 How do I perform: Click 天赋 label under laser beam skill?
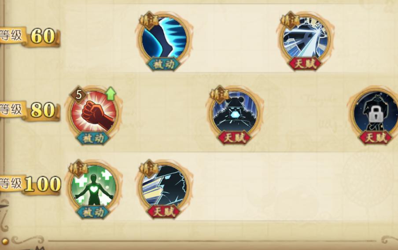tap(305, 64)
